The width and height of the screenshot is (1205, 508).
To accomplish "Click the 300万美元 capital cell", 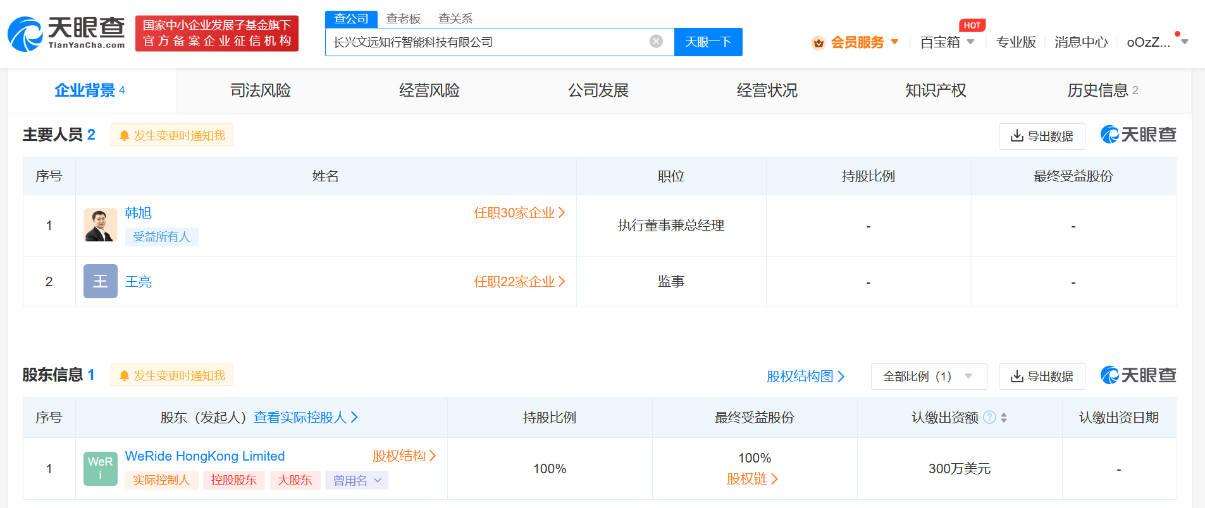I will point(960,469).
